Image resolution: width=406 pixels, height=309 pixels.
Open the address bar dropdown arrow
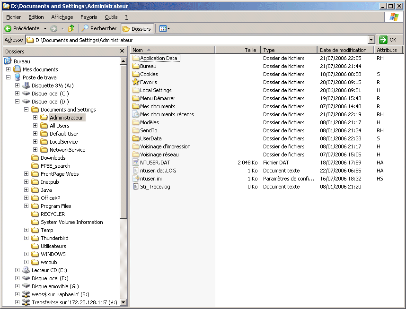tap(371, 40)
